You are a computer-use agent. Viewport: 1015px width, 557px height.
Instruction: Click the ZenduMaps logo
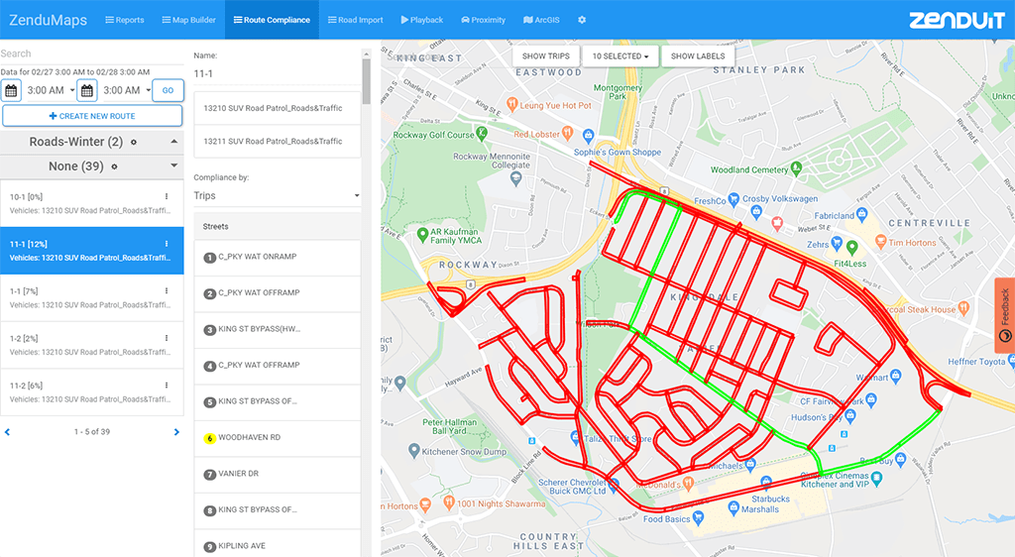click(x=48, y=20)
